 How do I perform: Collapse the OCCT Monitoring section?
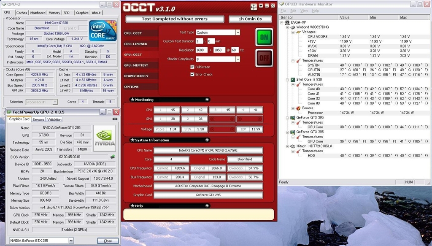pyautogui.click(x=207, y=100)
